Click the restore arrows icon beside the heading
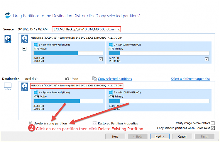 (x=7, y=15)
